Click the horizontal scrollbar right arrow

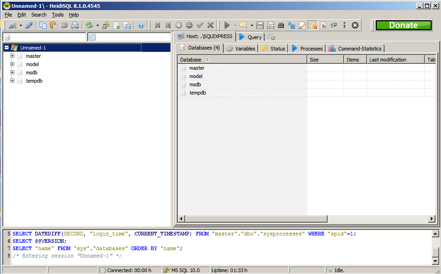click(x=432, y=218)
